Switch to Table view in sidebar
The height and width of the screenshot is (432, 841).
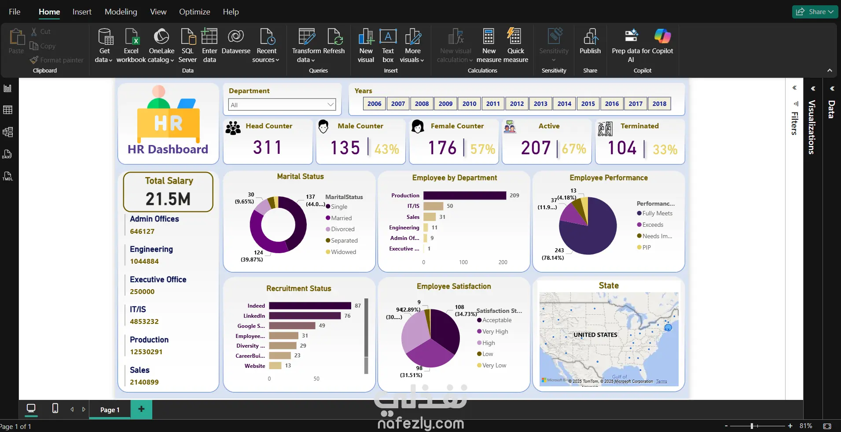[x=8, y=110]
